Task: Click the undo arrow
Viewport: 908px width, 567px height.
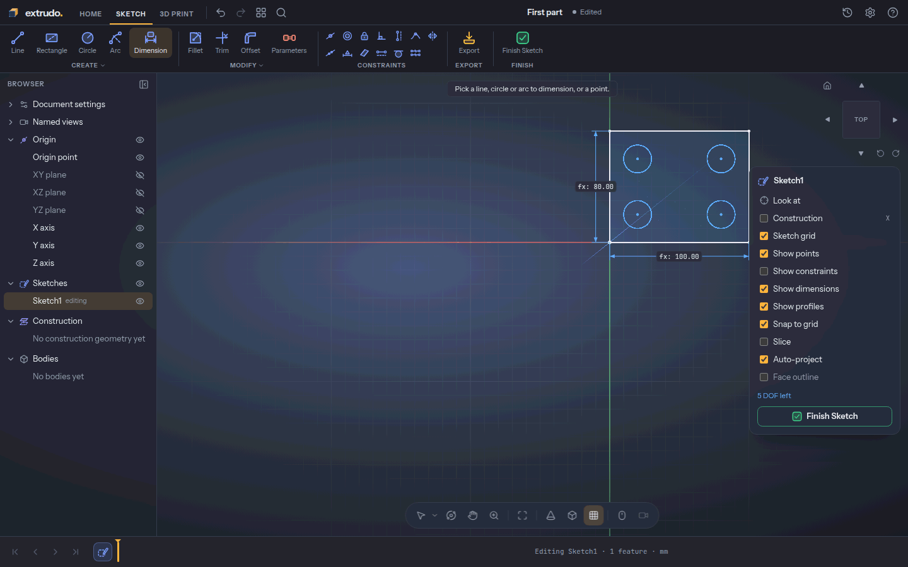Action: (221, 13)
